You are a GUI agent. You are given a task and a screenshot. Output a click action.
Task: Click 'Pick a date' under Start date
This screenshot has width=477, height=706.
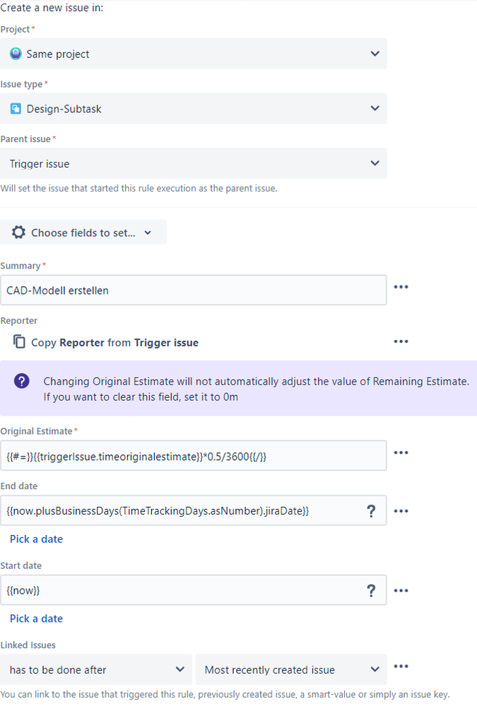(36, 618)
